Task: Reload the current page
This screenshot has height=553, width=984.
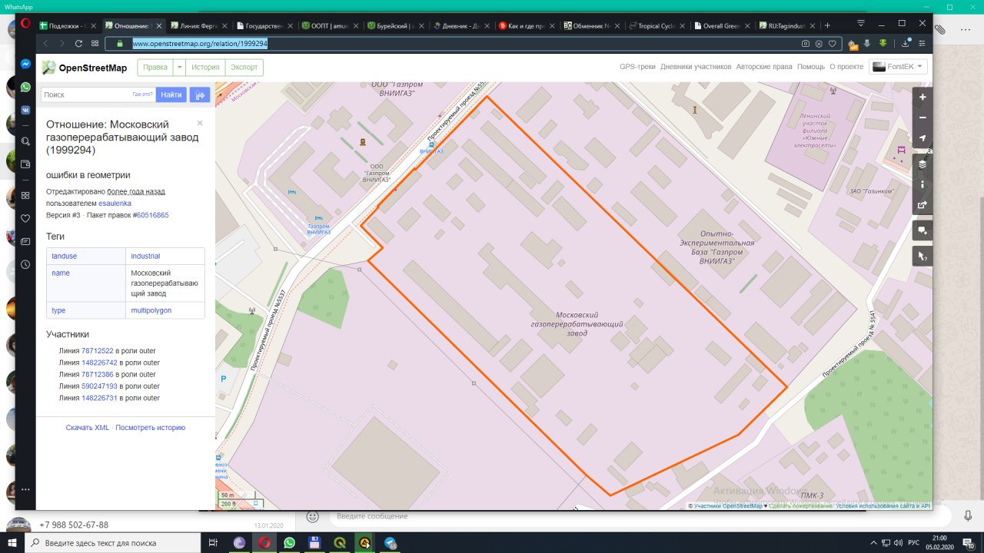Action: point(78,44)
